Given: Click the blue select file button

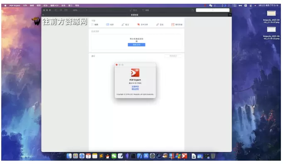Looking at the screenshot, I should (x=136, y=45).
